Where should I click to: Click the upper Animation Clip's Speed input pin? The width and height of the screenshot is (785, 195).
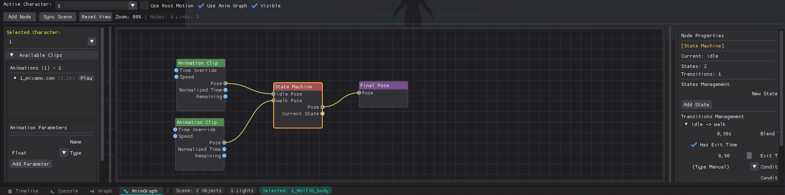[x=176, y=77]
